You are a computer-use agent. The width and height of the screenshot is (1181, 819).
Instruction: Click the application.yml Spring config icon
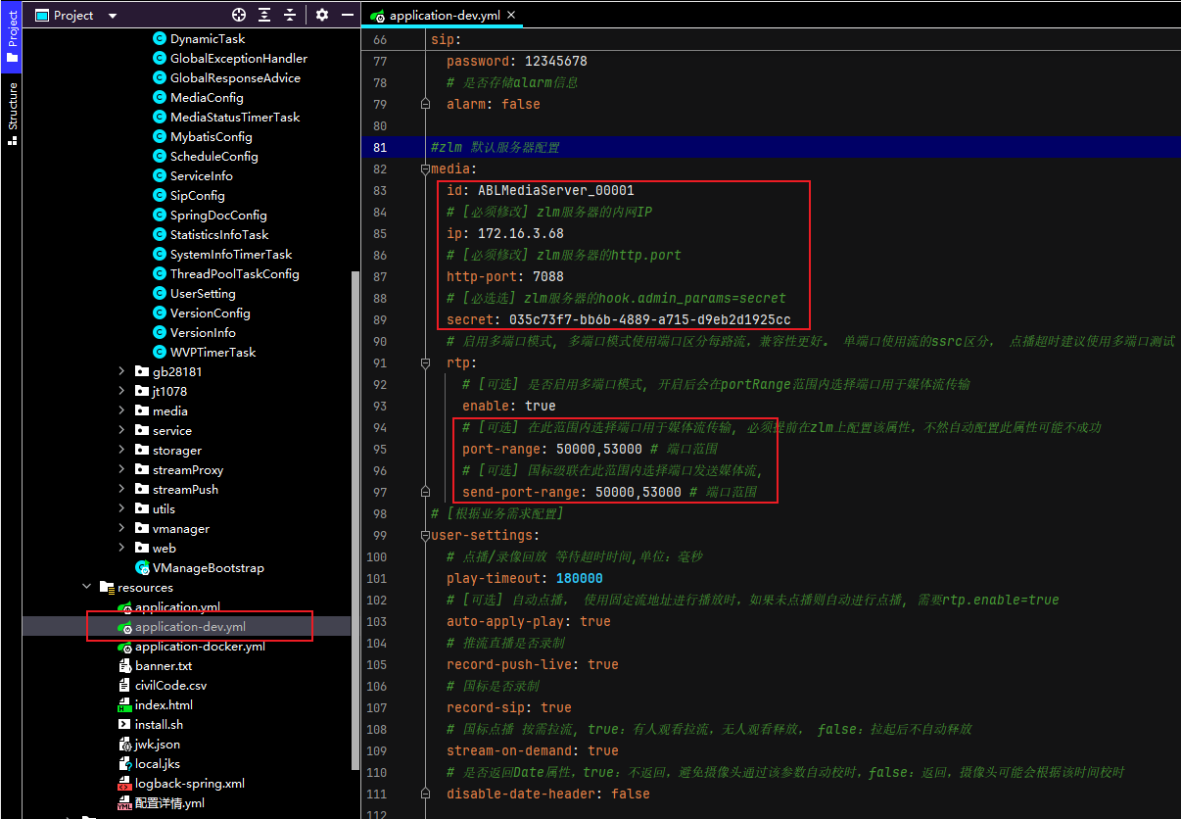click(x=124, y=606)
